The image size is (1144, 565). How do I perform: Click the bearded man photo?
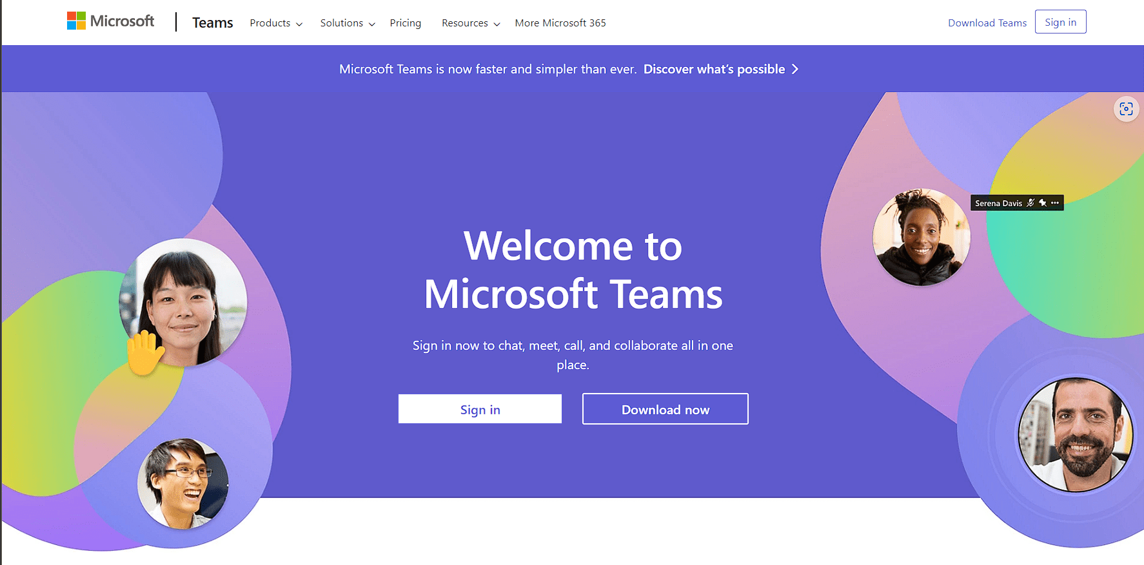(x=1076, y=435)
